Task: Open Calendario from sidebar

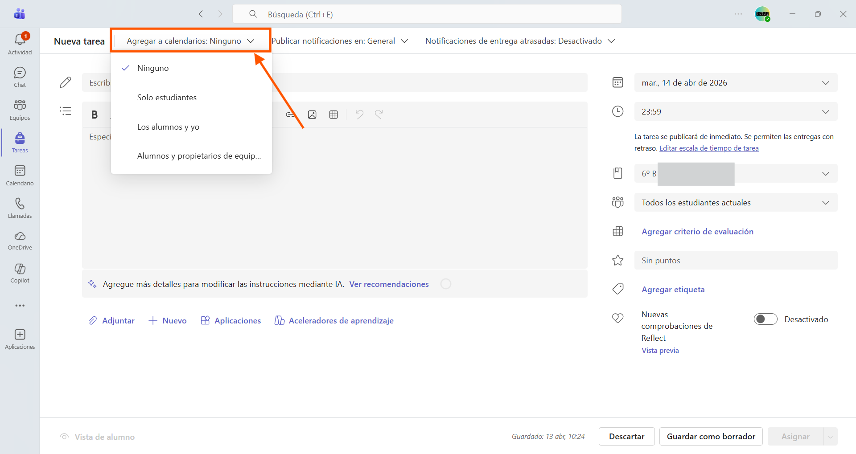Action: coord(20,176)
